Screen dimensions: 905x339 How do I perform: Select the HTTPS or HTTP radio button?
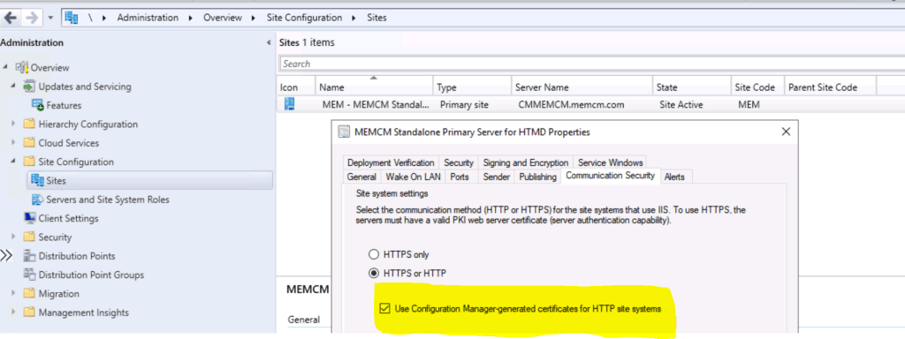(374, 273)
